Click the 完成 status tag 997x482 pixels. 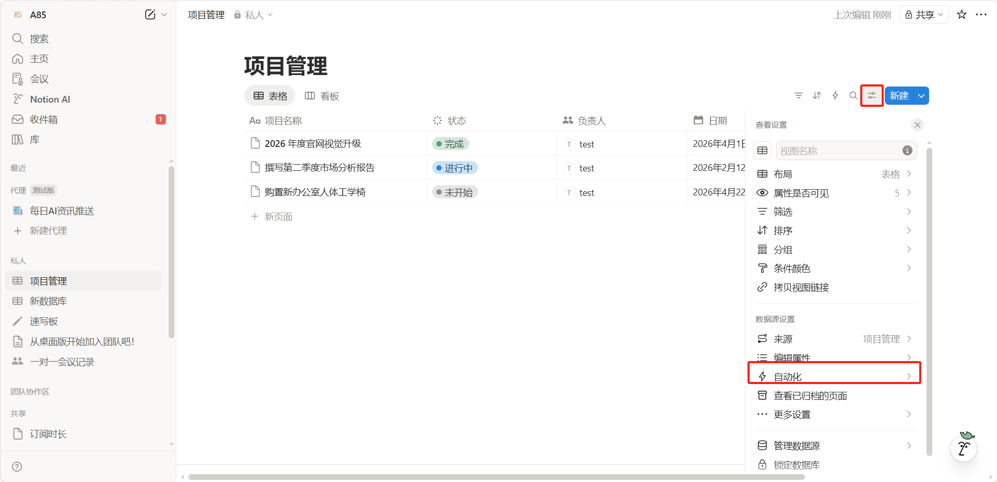tap(450, 144)
